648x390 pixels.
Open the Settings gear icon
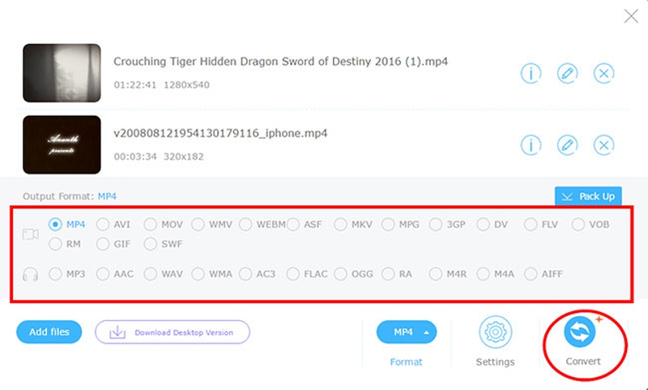coord(495,332)
